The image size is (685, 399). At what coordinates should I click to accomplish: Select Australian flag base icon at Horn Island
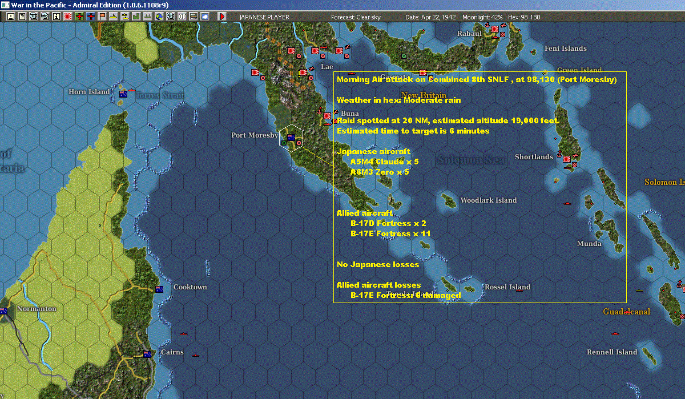[x=123, y=94]
